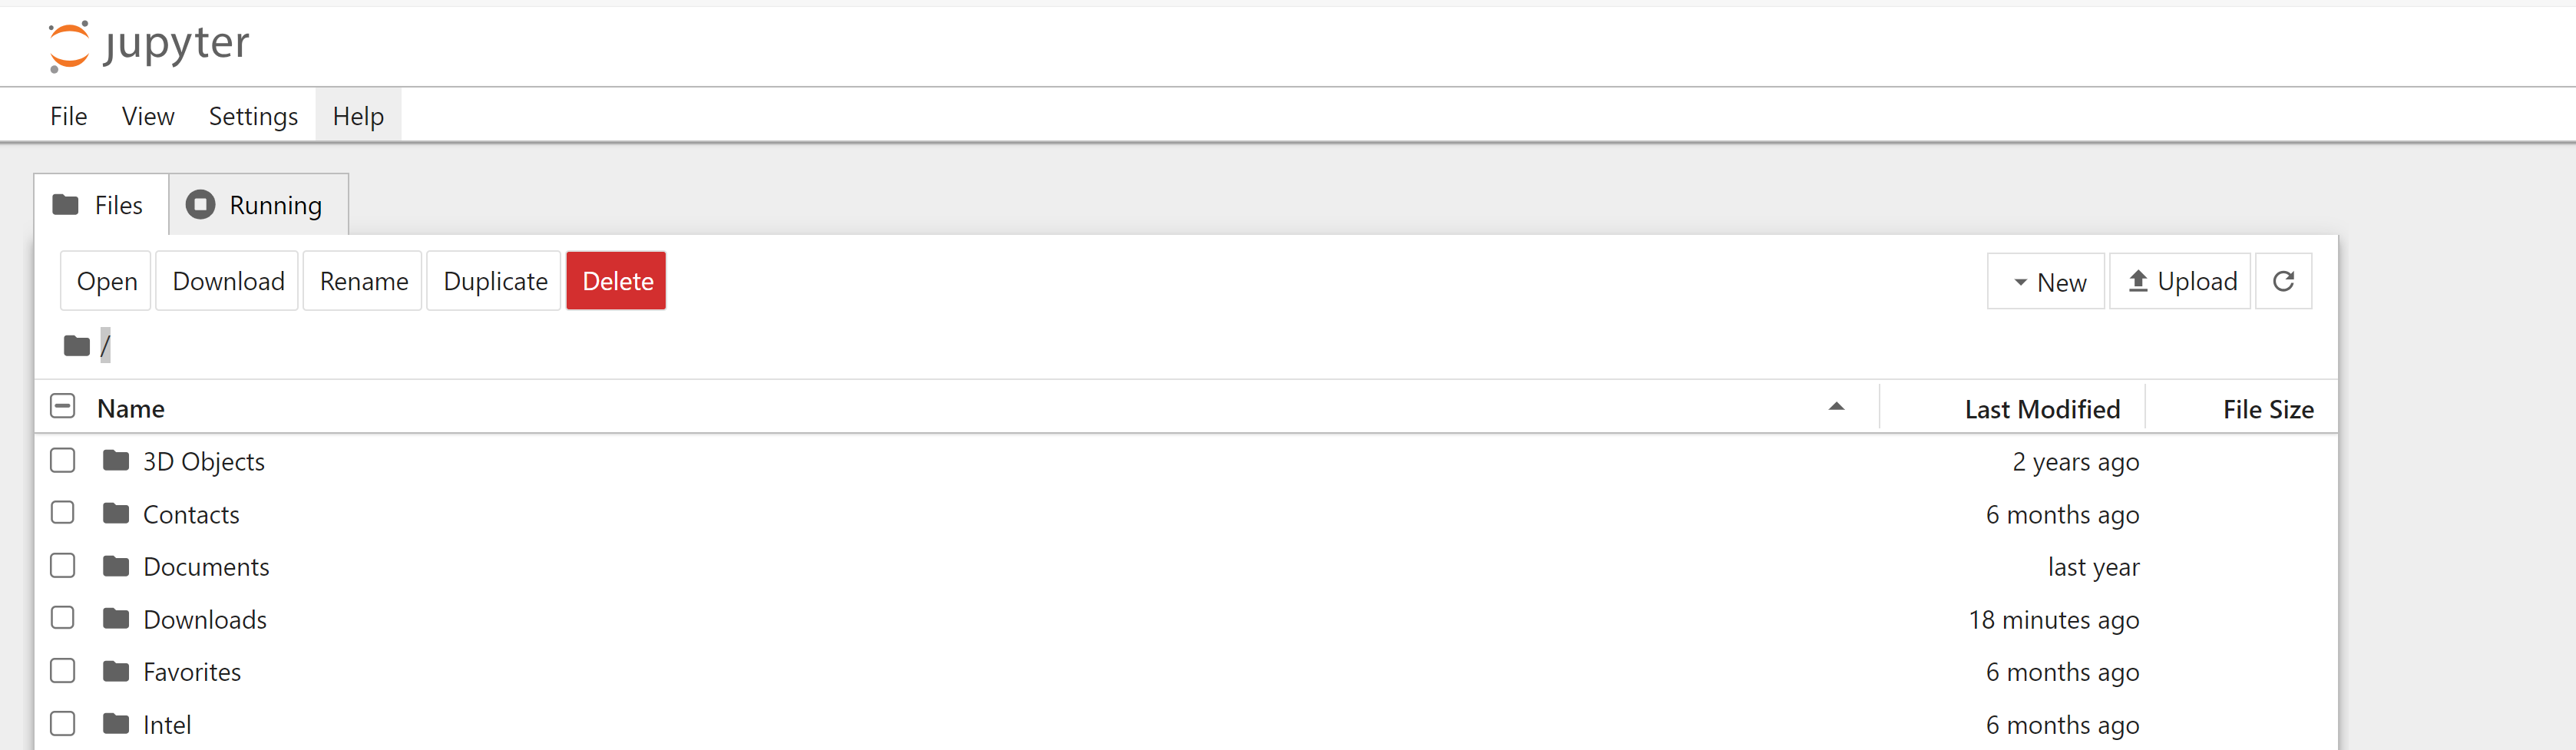Toggle the select-all checkbox in header
Image resolution: width=2576 pixels, height=750 pixels.
63,406
